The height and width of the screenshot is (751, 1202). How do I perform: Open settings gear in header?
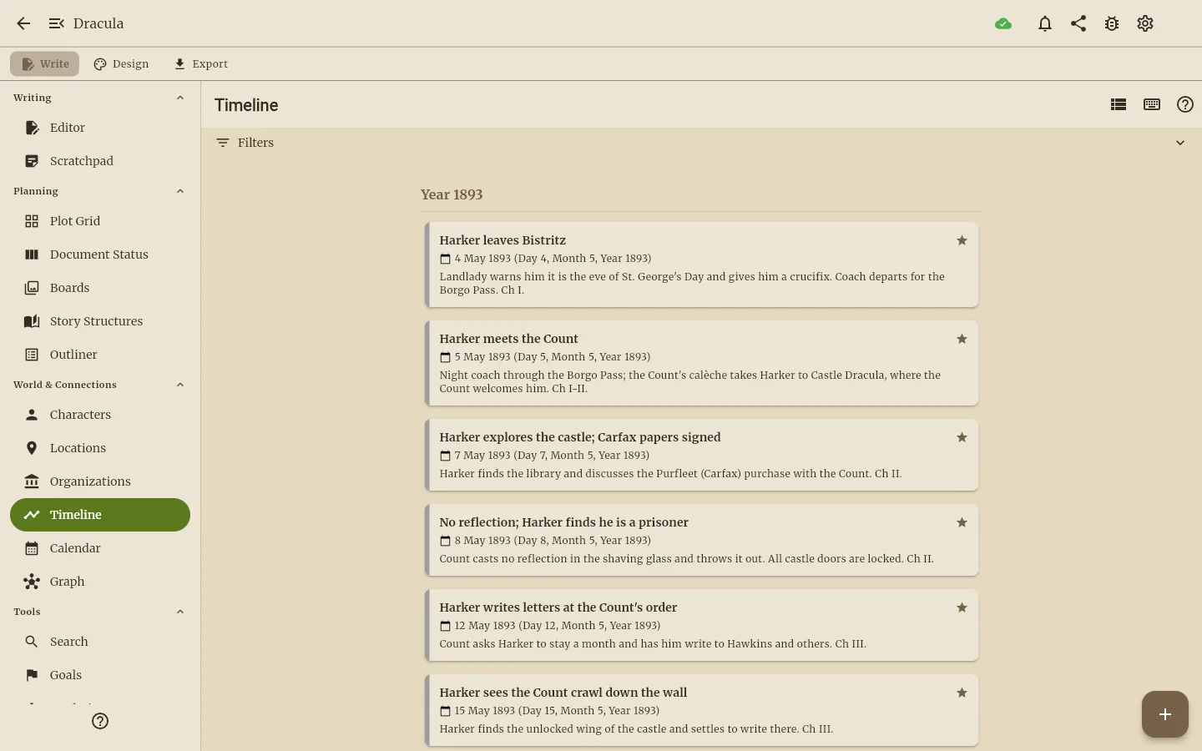tap(1145, 23)
